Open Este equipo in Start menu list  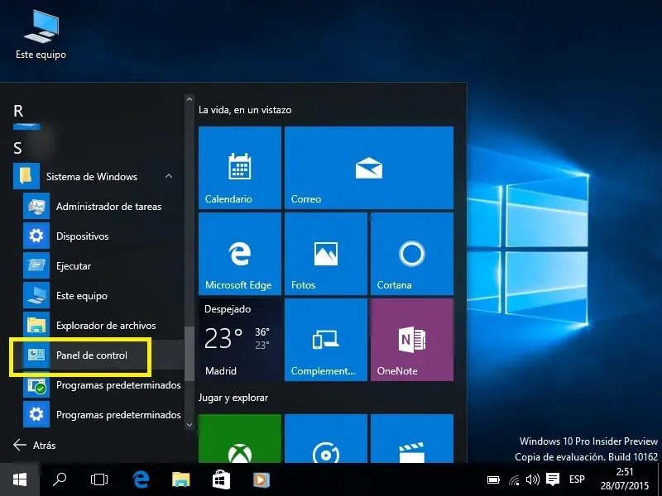[97, 296]
